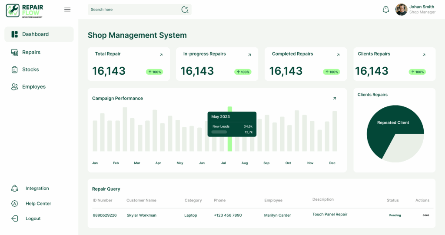445x235 pixels.
Task: Click the hamburger menu icon
Action: point(67,10)
